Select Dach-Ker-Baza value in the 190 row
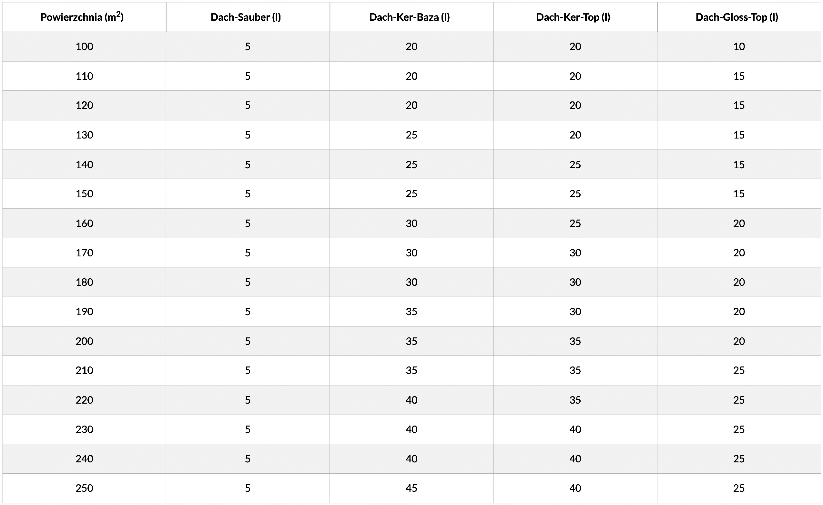Screen dimensions: 823x505 tap(411, 312)
